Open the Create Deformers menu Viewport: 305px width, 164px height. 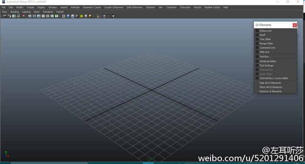pos(114,7)
